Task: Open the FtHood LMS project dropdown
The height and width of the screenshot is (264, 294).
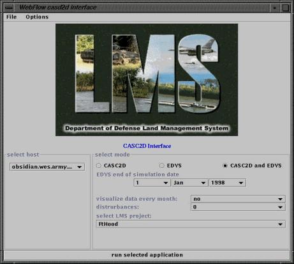Action: point(191,224)
